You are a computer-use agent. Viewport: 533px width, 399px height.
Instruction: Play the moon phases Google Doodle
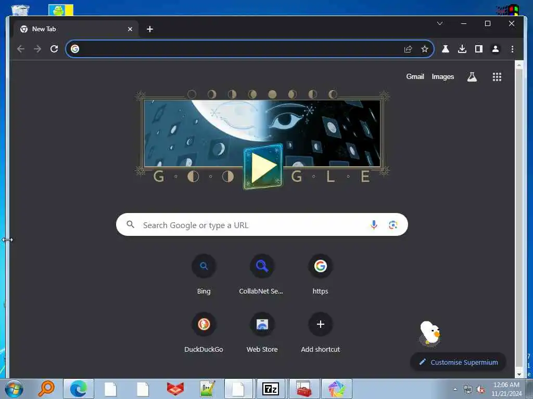263,167
